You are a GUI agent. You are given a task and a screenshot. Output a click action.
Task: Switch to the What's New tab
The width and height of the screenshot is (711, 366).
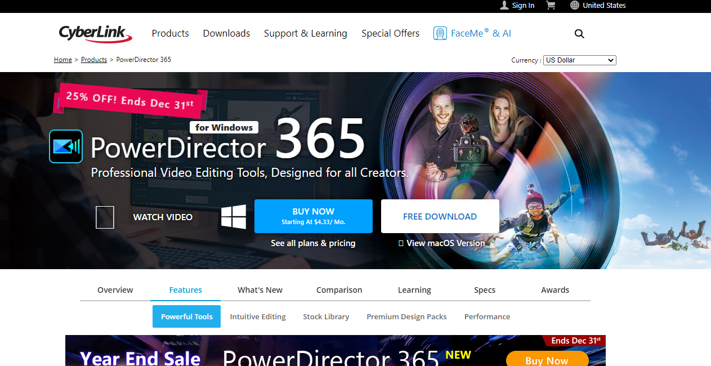(260, 290)
